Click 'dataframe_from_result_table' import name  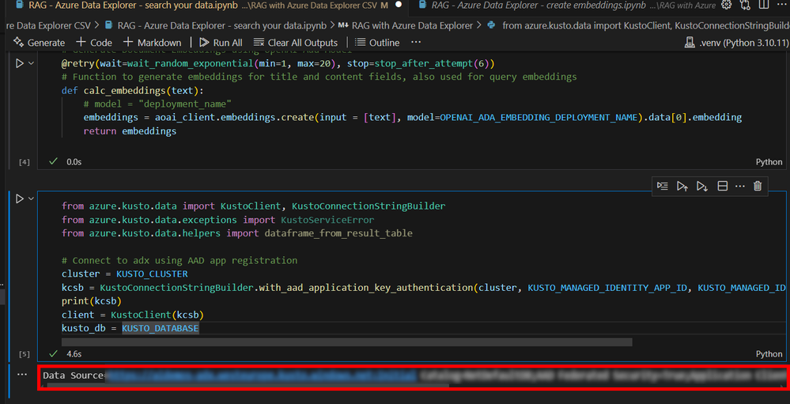(338, 233)
